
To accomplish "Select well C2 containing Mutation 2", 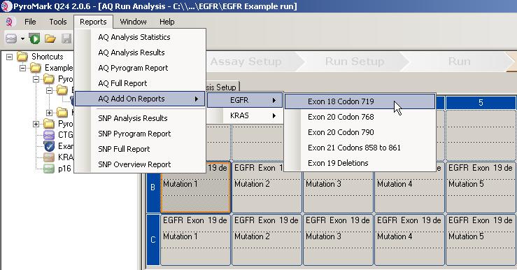I will (267, 240).
